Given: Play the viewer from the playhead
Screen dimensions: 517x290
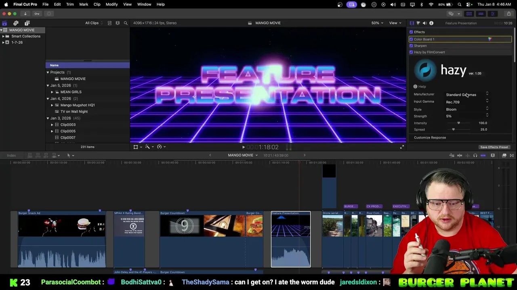Looking at the screenshot, I should pyautogui.click(x=243, y=147).
